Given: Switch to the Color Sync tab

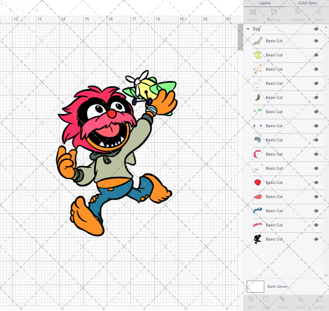Looking at the screenshot, I should 307,3.
